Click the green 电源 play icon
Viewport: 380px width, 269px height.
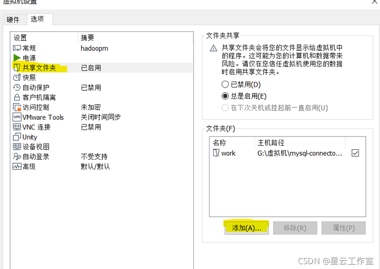click(17, 57)
